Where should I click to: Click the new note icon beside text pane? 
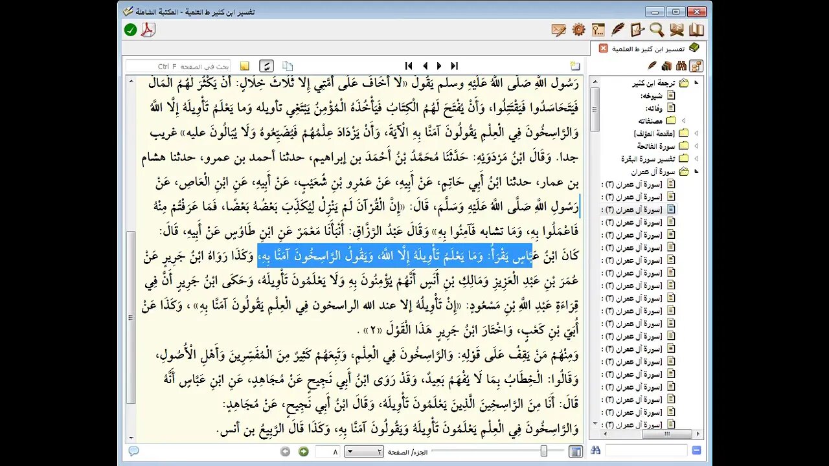(x=574, y=66)
